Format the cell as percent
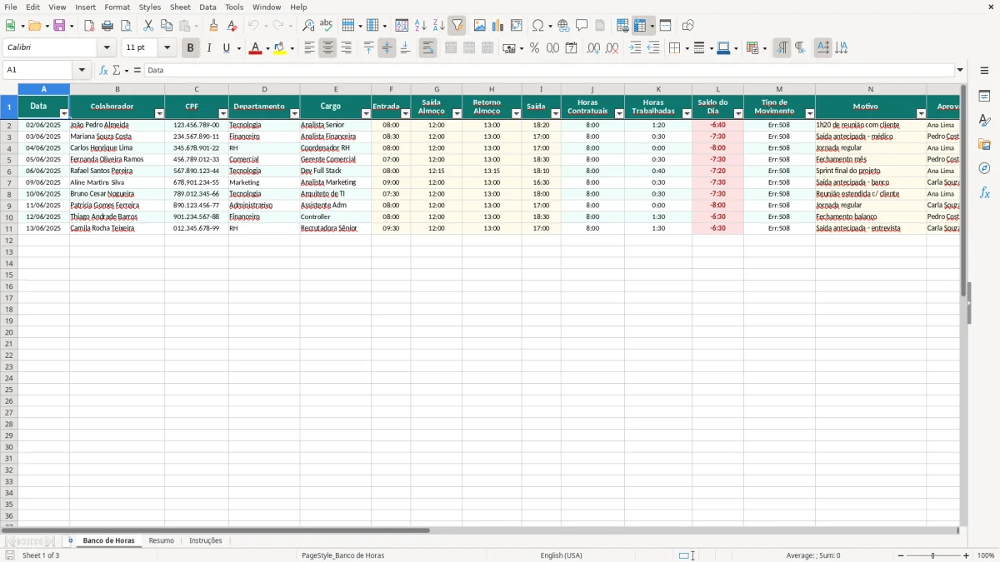This screenshot has height=562, width=1000. (x=535, y=48)
